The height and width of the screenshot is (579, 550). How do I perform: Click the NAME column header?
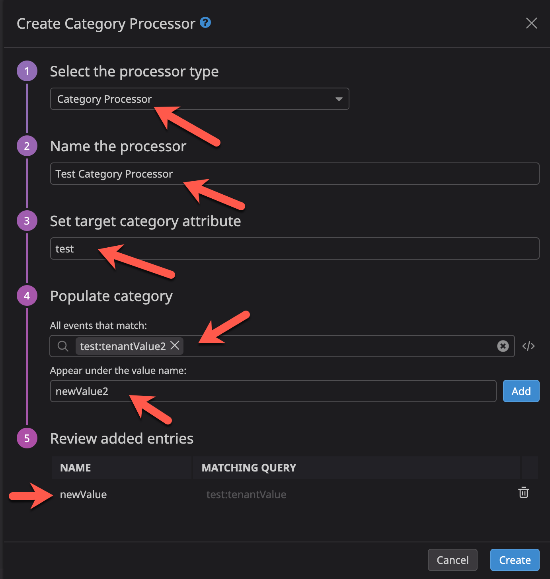[75, 468]
